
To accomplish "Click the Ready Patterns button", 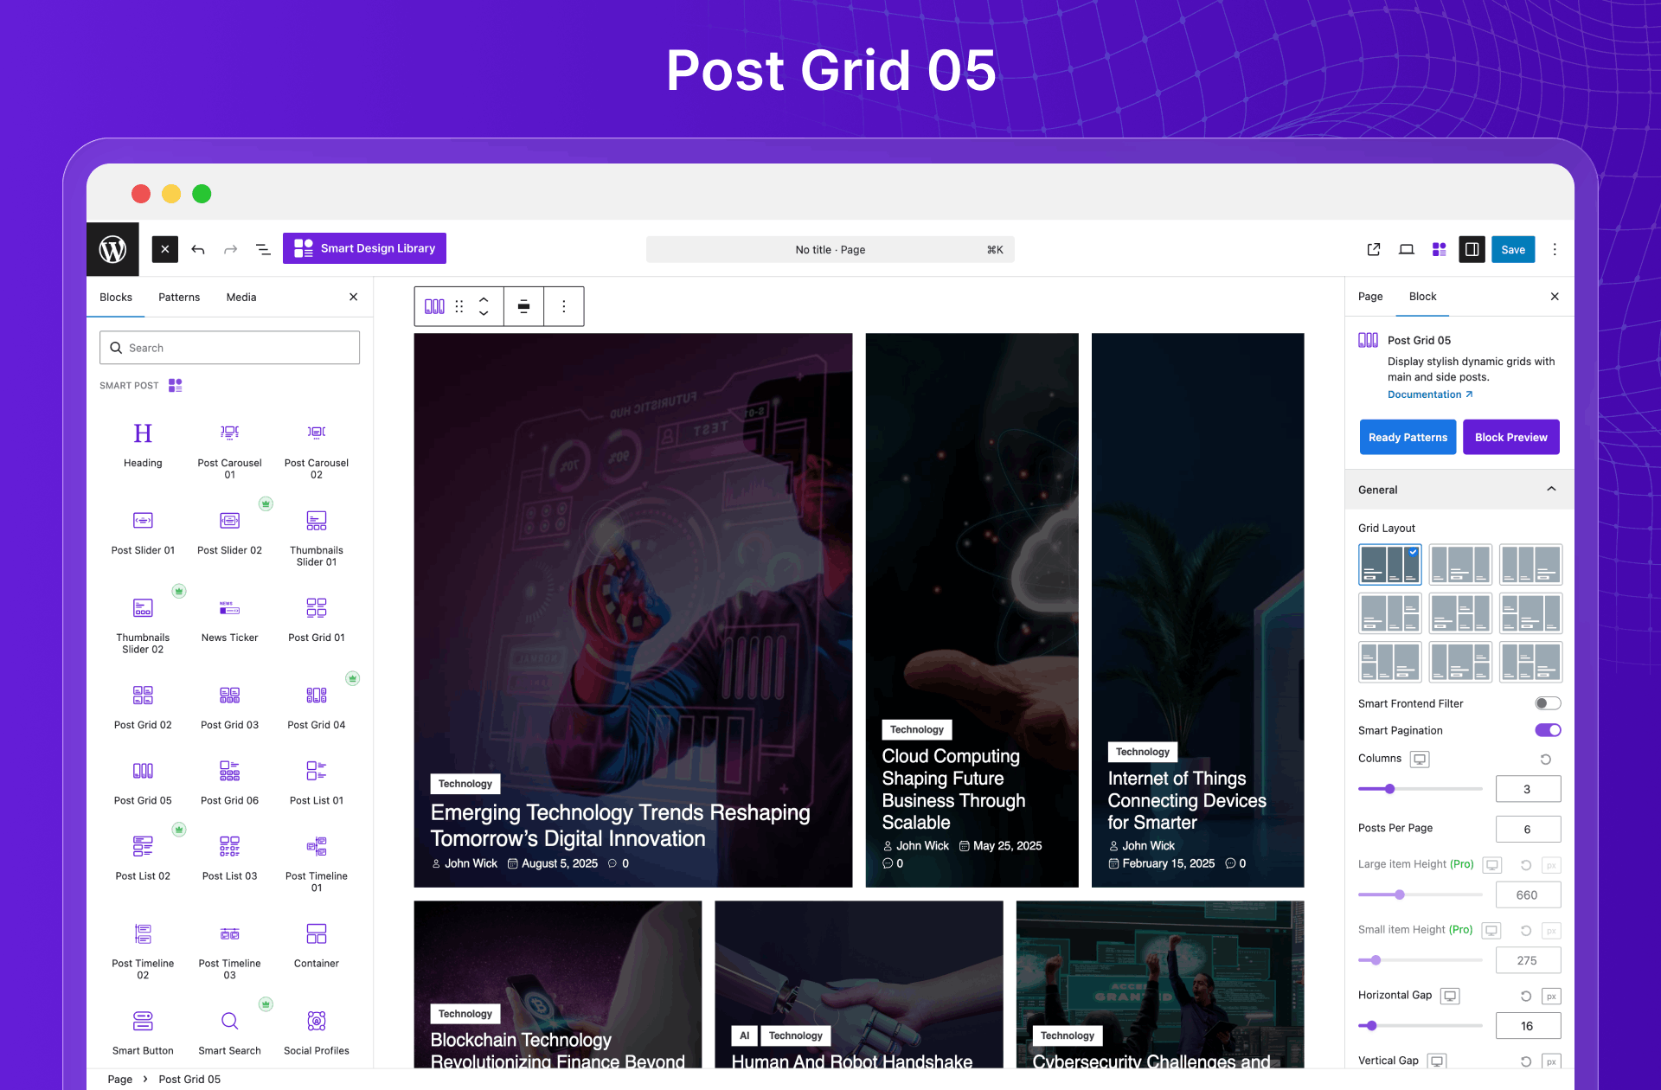I will point(1407,437).
